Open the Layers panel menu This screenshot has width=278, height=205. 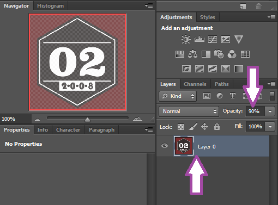pyautogui.click(x=271, y=84)
